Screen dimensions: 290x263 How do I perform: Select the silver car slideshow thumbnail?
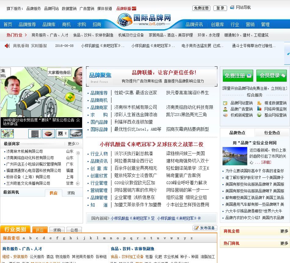point(76,134)
